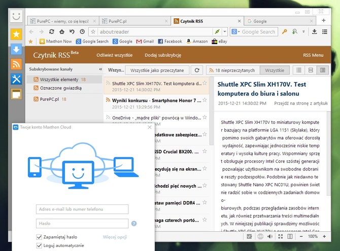Screen dimensions: 340x251
Task: Zoom out with the minus button
Action: coord(301,236)
